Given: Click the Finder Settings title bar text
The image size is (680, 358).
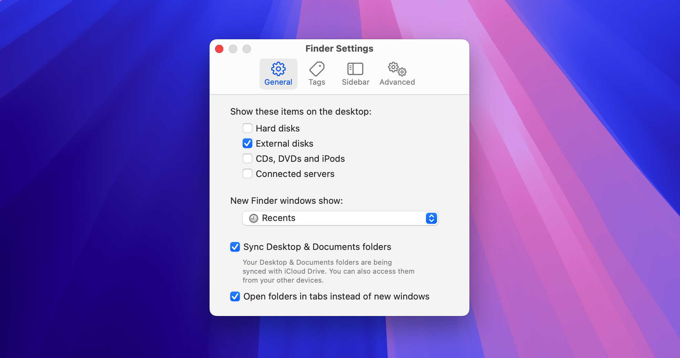Looking at the screenshot, I should tap(339, 49).
